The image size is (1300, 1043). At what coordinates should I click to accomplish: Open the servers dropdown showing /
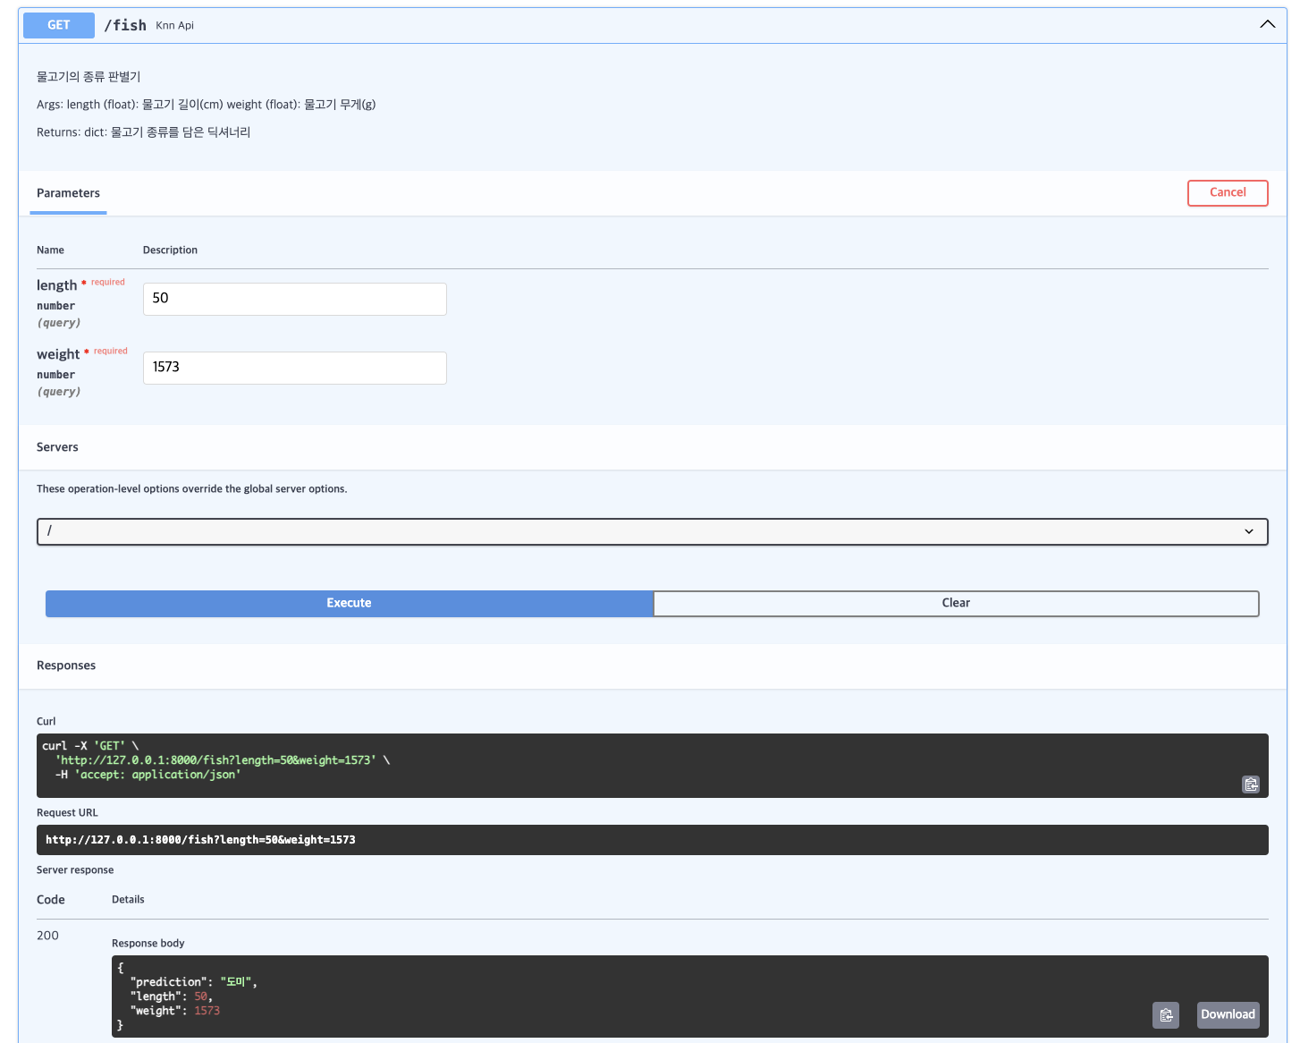(653, 531)
